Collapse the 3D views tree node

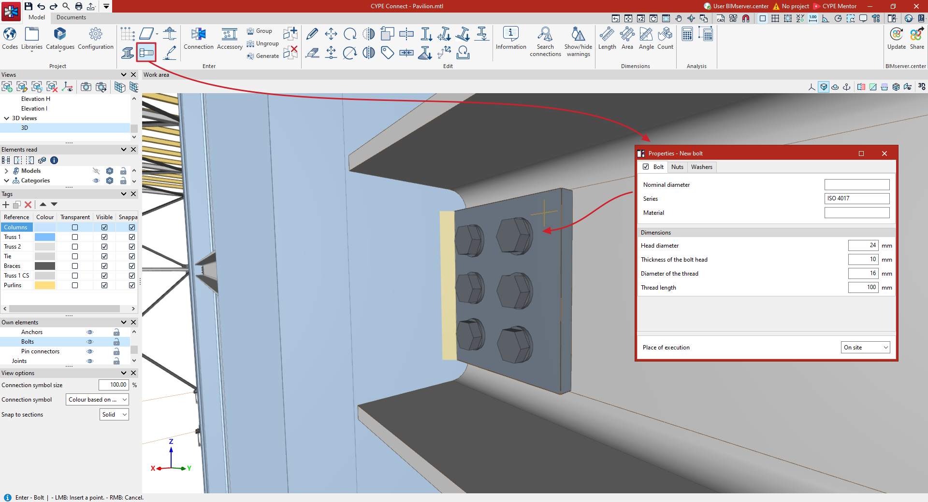6,118
